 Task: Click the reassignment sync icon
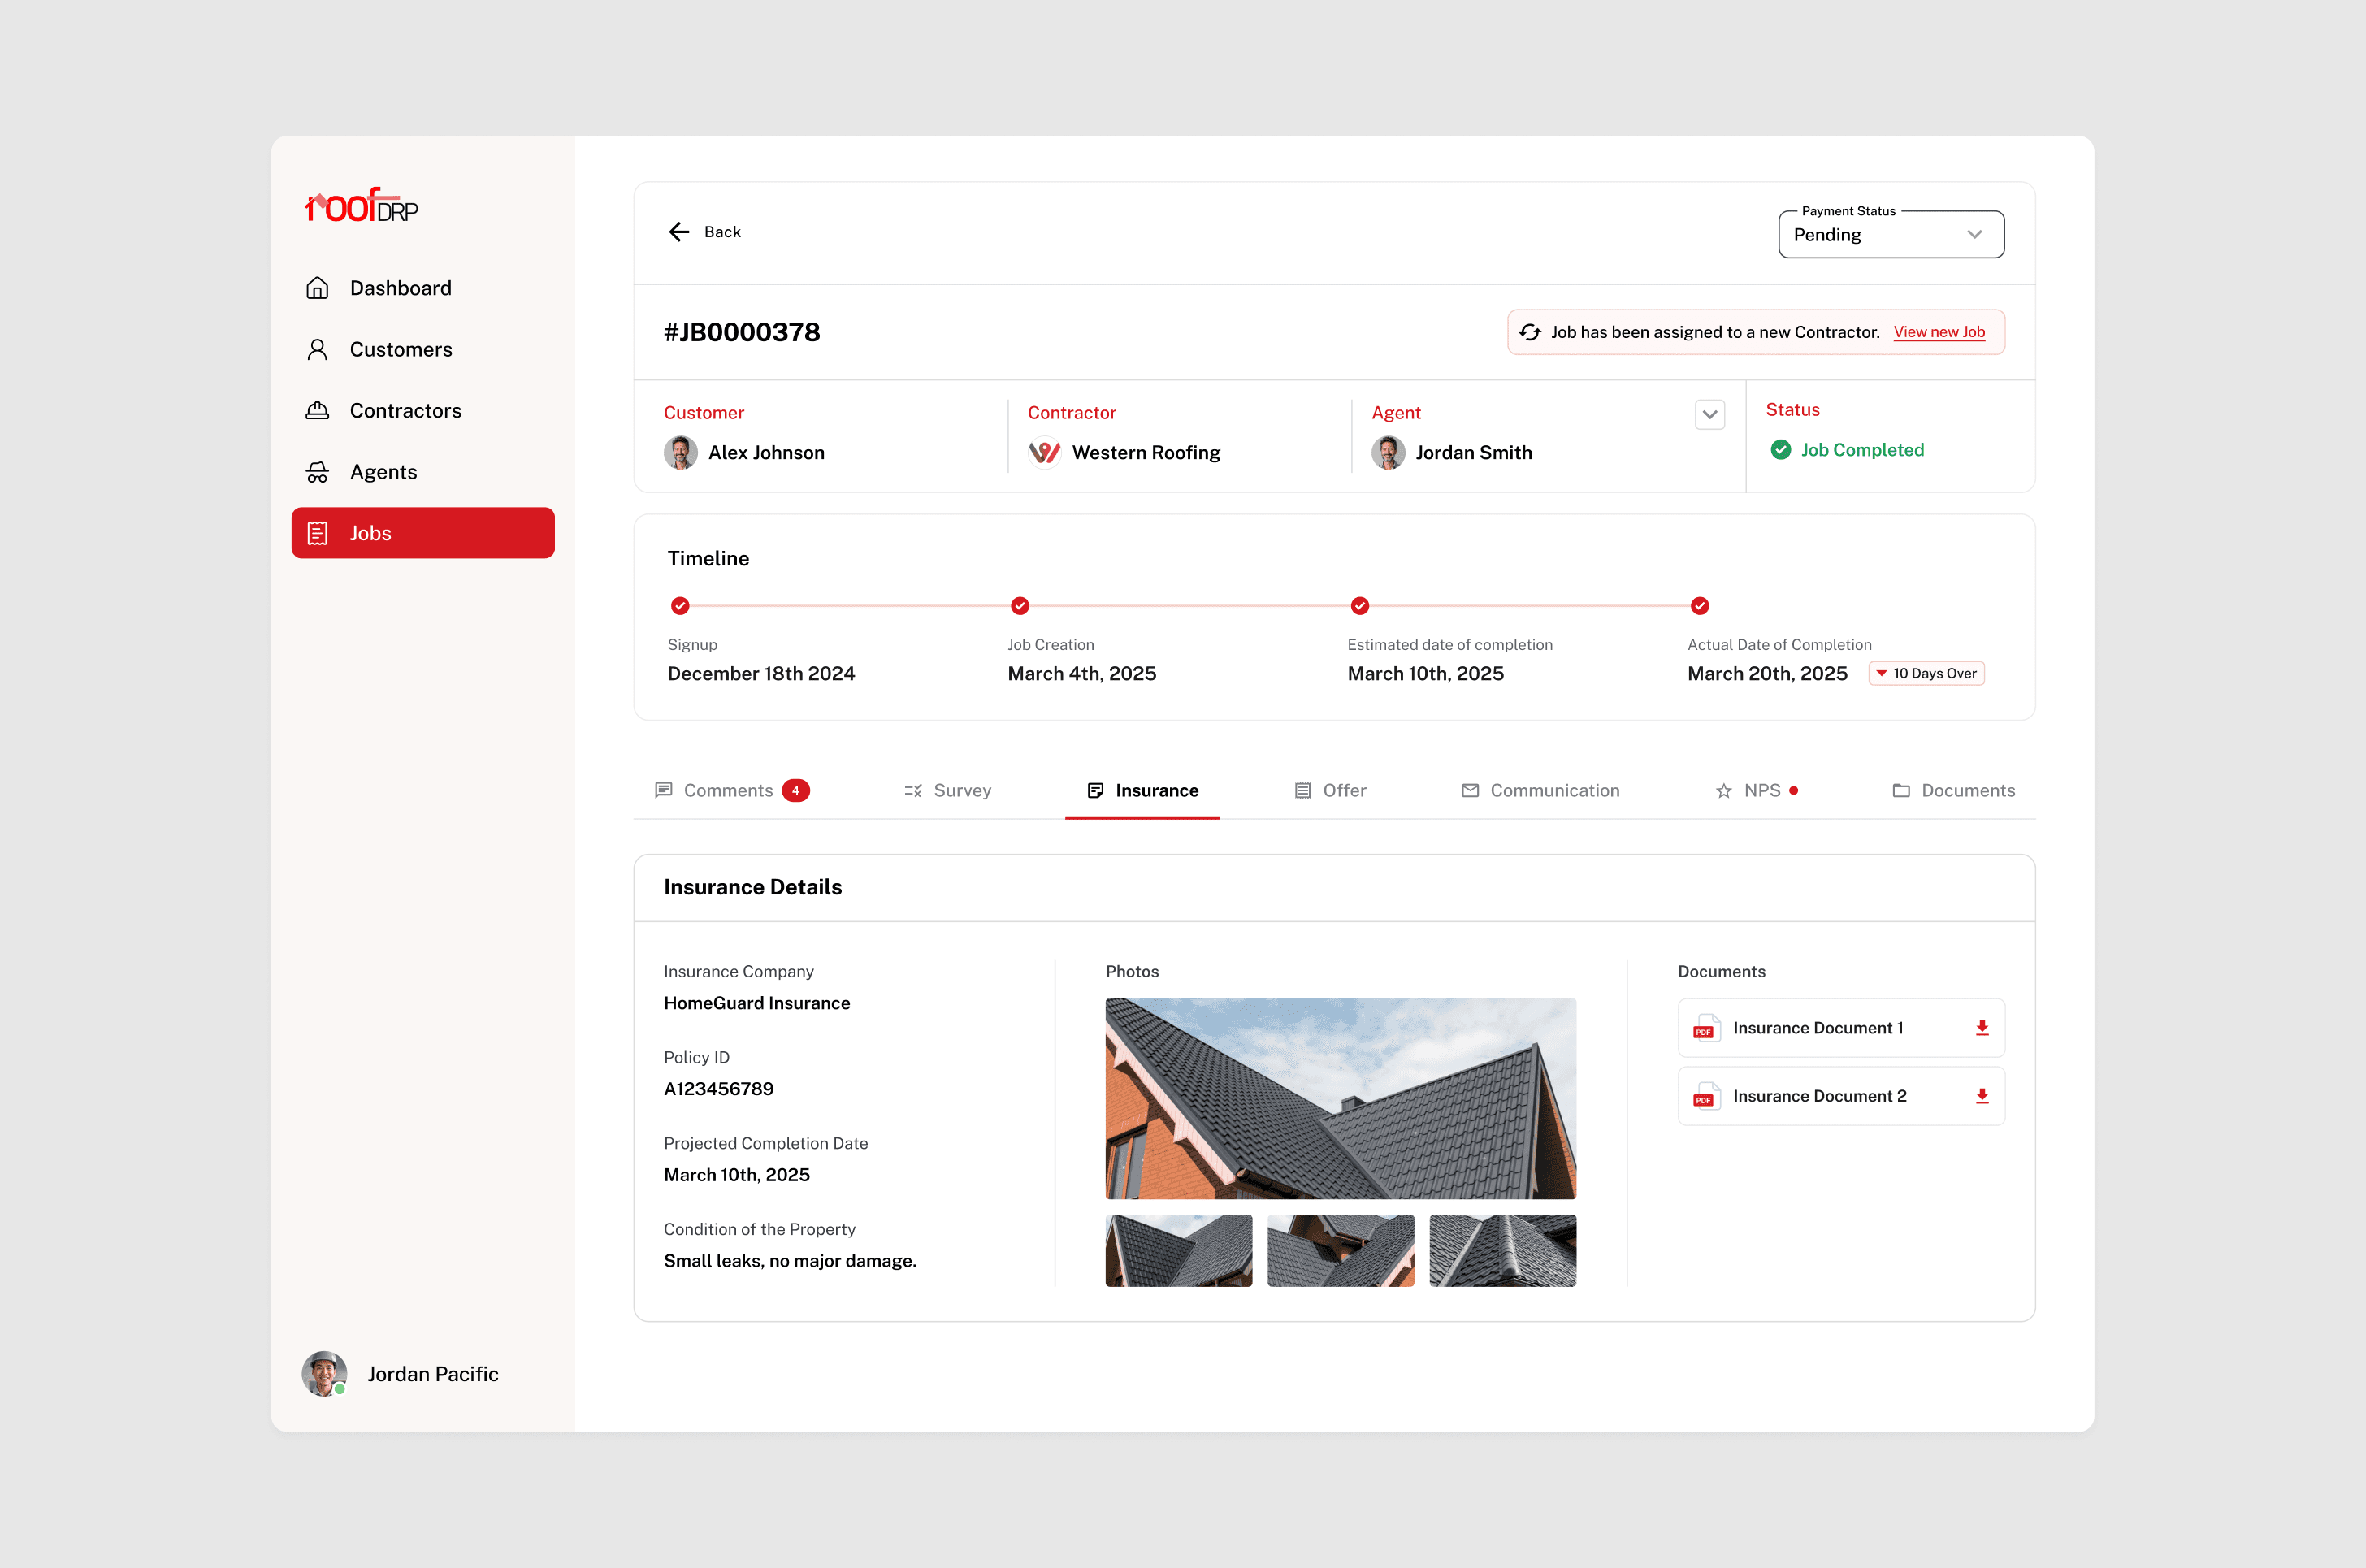[x=1530, y=332]
